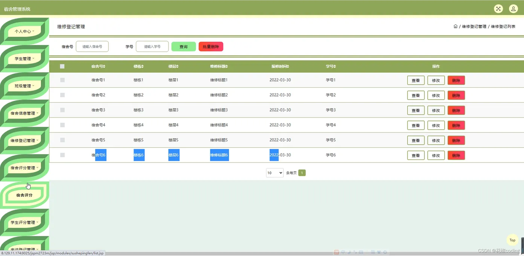
Task: Expand the 宿舍信息管理 sidebar menu
Action: pos(25,113)
